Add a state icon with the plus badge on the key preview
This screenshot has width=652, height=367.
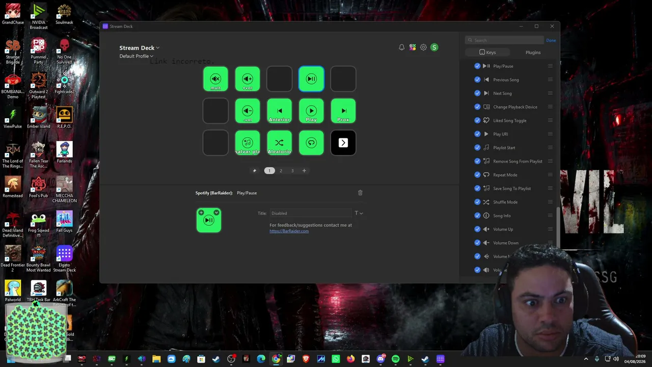pos(201,213)
